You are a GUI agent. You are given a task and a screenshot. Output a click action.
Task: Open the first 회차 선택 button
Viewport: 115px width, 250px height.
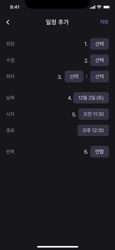pos(74,77)
